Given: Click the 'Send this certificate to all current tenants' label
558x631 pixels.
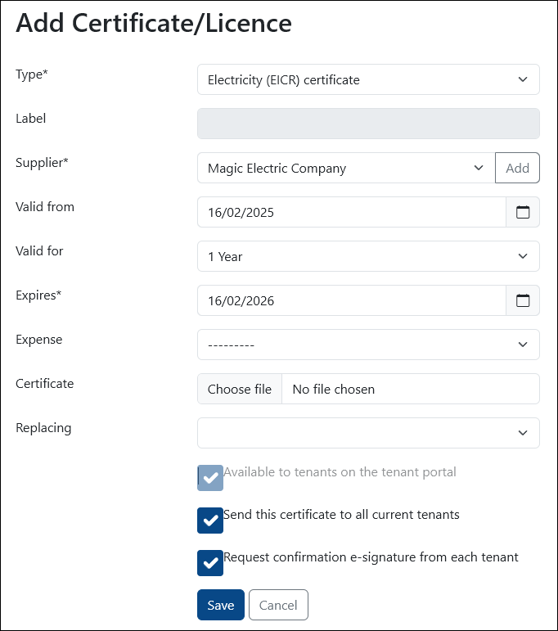Looking at the screenshot, I should click(341, 514).
